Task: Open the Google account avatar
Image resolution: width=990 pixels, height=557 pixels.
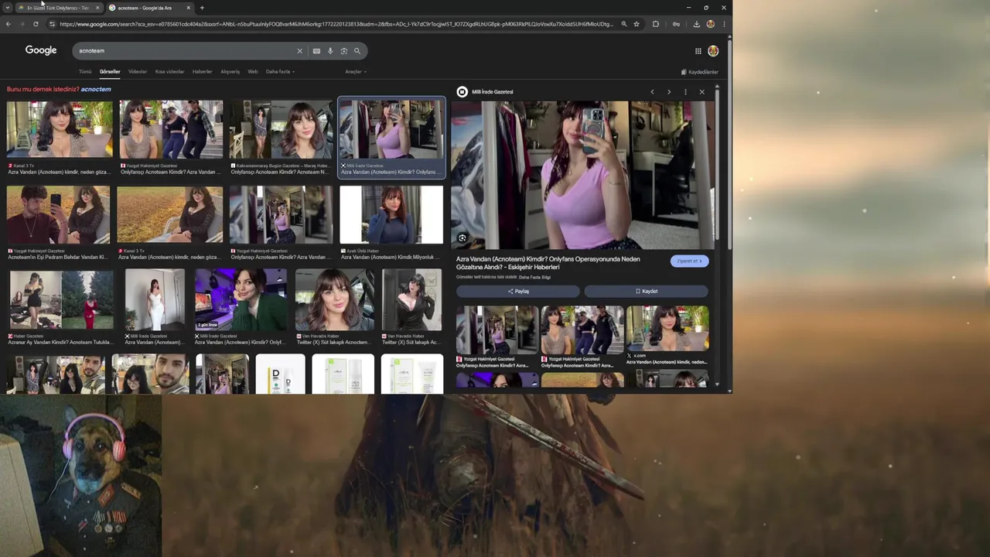Action: [x=713, y=51]
